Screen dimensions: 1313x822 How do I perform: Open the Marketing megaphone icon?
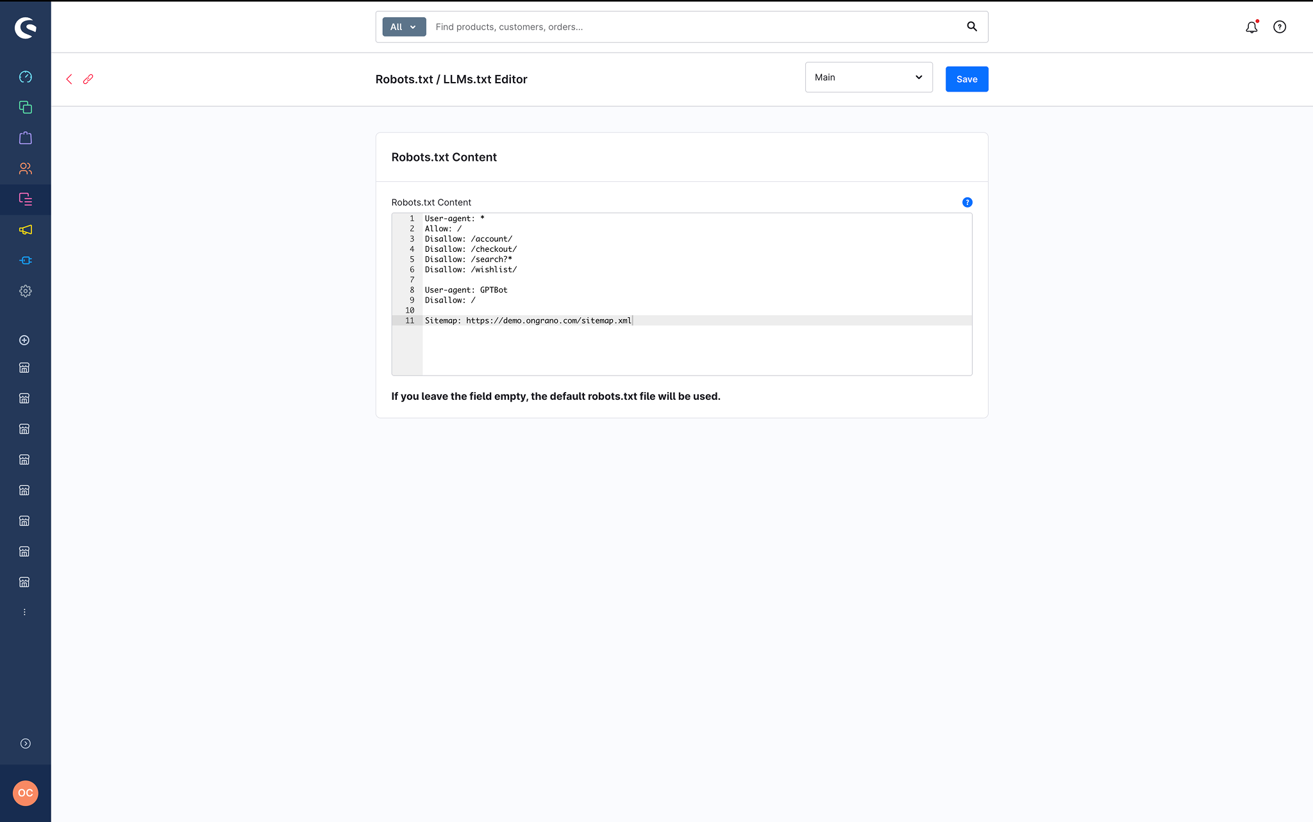pyautogui.click(x=26, y=229)
